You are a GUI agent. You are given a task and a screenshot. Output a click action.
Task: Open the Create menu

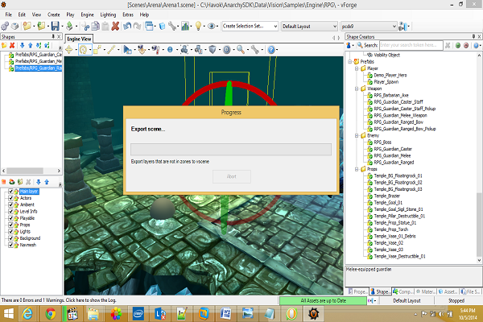[54, 14]
